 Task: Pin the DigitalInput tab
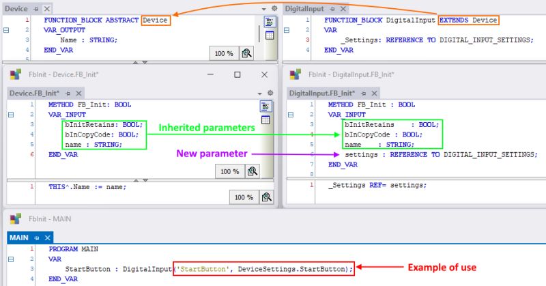click(x=332, y=9)
